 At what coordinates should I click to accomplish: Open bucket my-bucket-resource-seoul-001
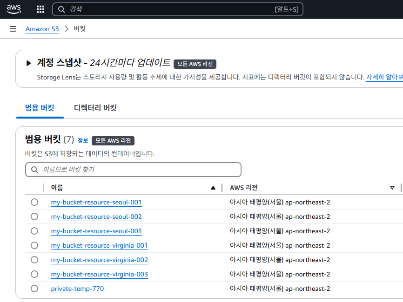96,203
